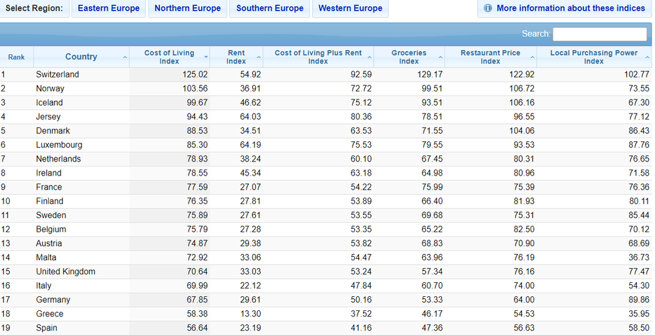Click sort arrow in Local Purchasing Power header
Screen dimensions: 655x335
click(x=647, y=57)
